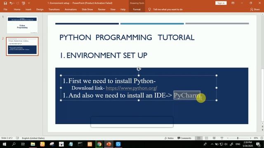Click the spell check accessibility icon in status bar

(17, 138)
